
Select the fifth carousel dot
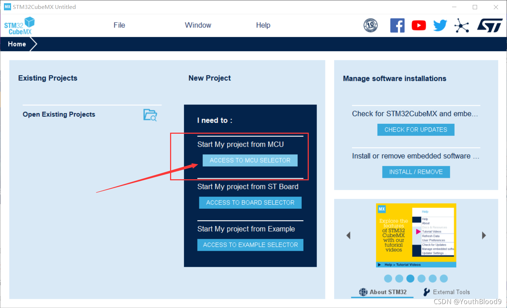[432, 278]
